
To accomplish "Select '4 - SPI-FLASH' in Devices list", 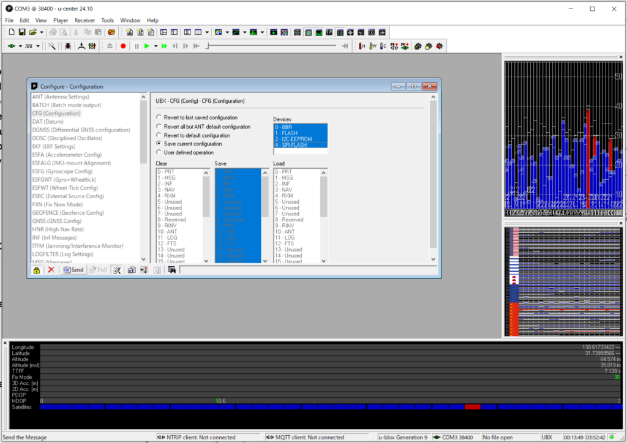I will coord(300,145).
